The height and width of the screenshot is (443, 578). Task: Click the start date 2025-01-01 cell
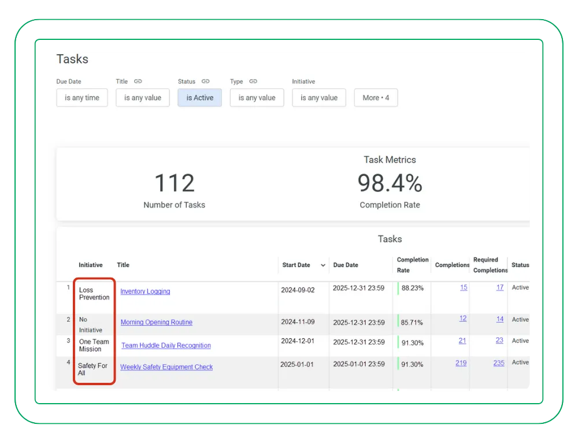(297, 365)
